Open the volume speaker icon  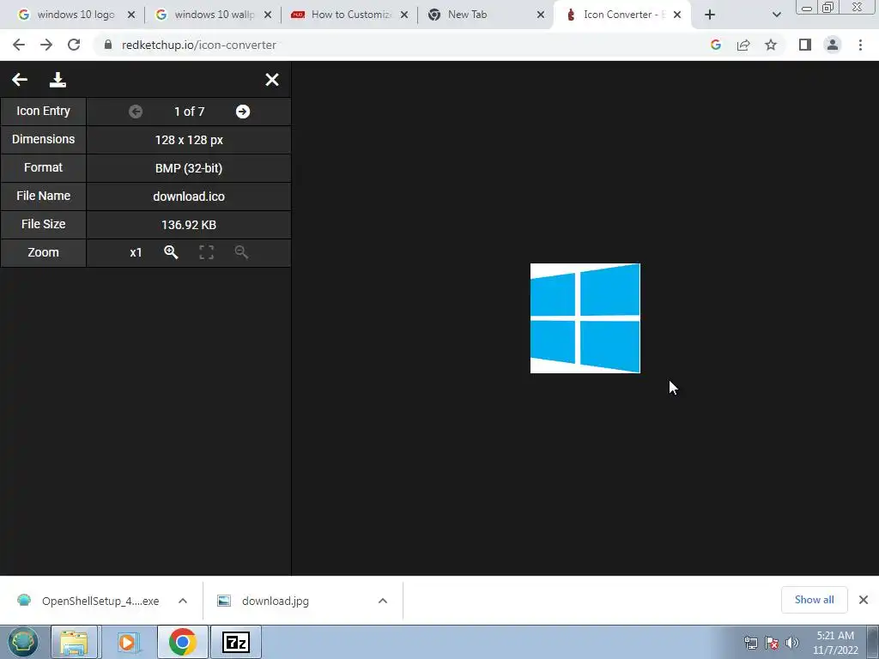pyautogui.click(x=792, y=643)
